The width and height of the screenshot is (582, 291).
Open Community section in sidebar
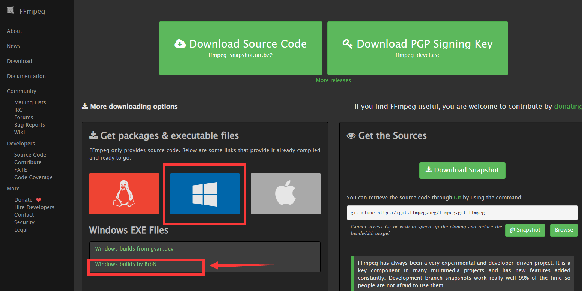point(21,91)
